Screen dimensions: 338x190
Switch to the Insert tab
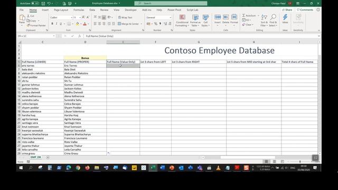[x=45, y=10]
